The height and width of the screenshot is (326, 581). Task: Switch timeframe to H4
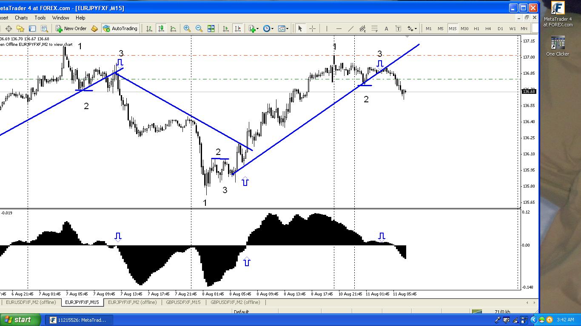coord(488,28)
